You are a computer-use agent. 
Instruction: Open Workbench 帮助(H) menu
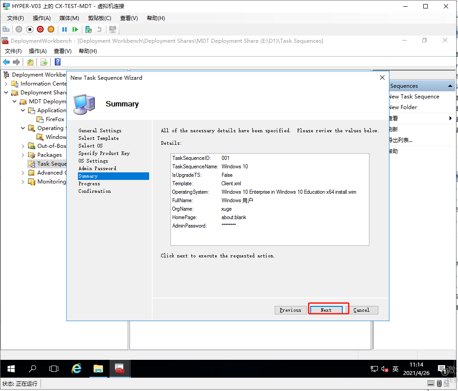(x=88, y=51)
